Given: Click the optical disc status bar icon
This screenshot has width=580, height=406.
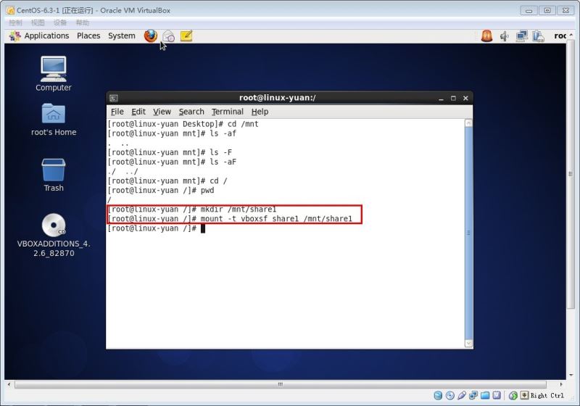Looking at the screenshot, I should 450,395.
